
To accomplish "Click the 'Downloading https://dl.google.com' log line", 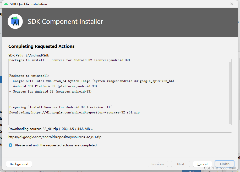I will pyautogui.click(x=74, y=112).
